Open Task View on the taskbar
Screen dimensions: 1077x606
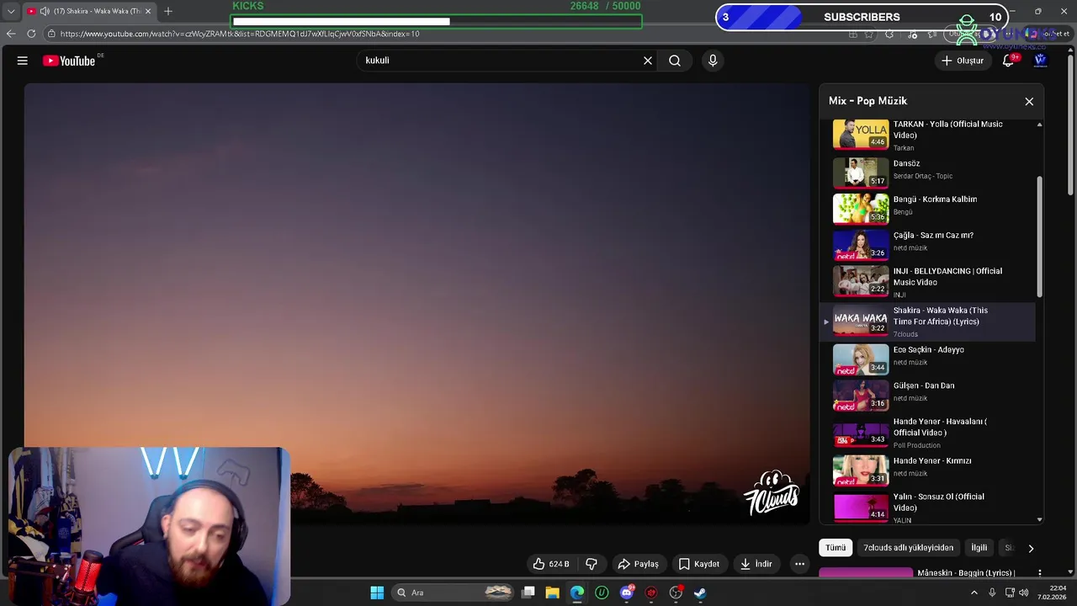[x=528, y=593]
